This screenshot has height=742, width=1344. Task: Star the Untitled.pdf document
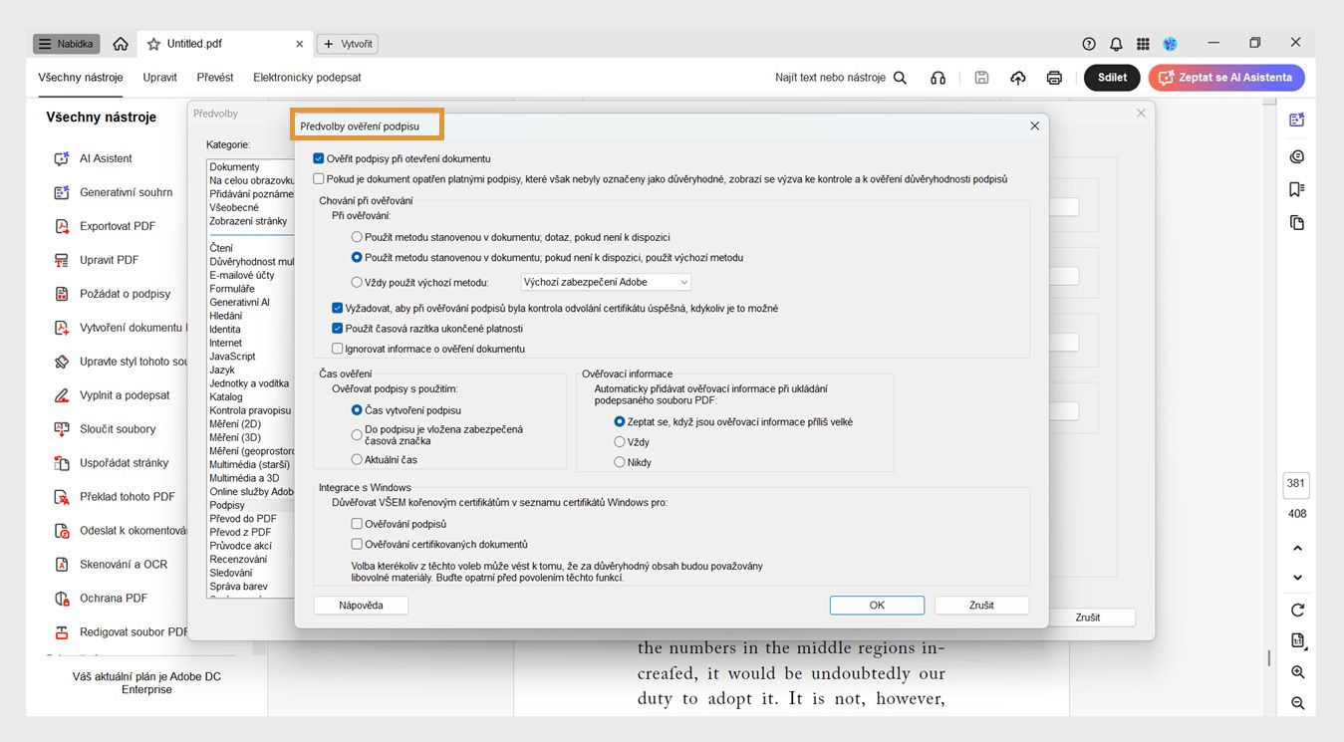(x=153, y=44)
